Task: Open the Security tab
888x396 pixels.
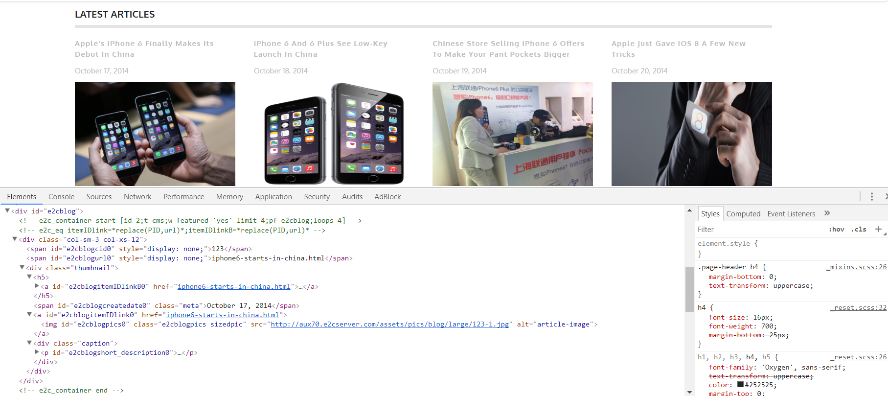Action: 317,196
